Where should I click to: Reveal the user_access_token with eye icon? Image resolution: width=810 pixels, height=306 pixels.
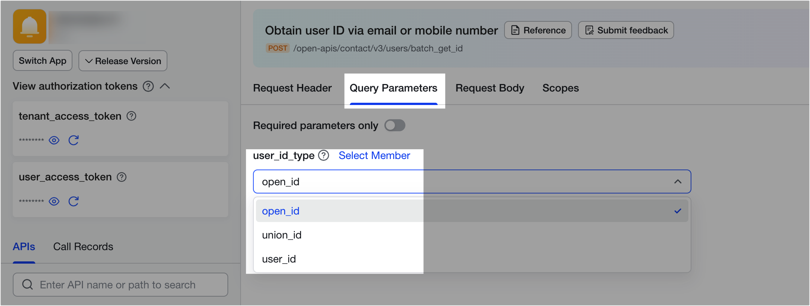tap(54, 201)
